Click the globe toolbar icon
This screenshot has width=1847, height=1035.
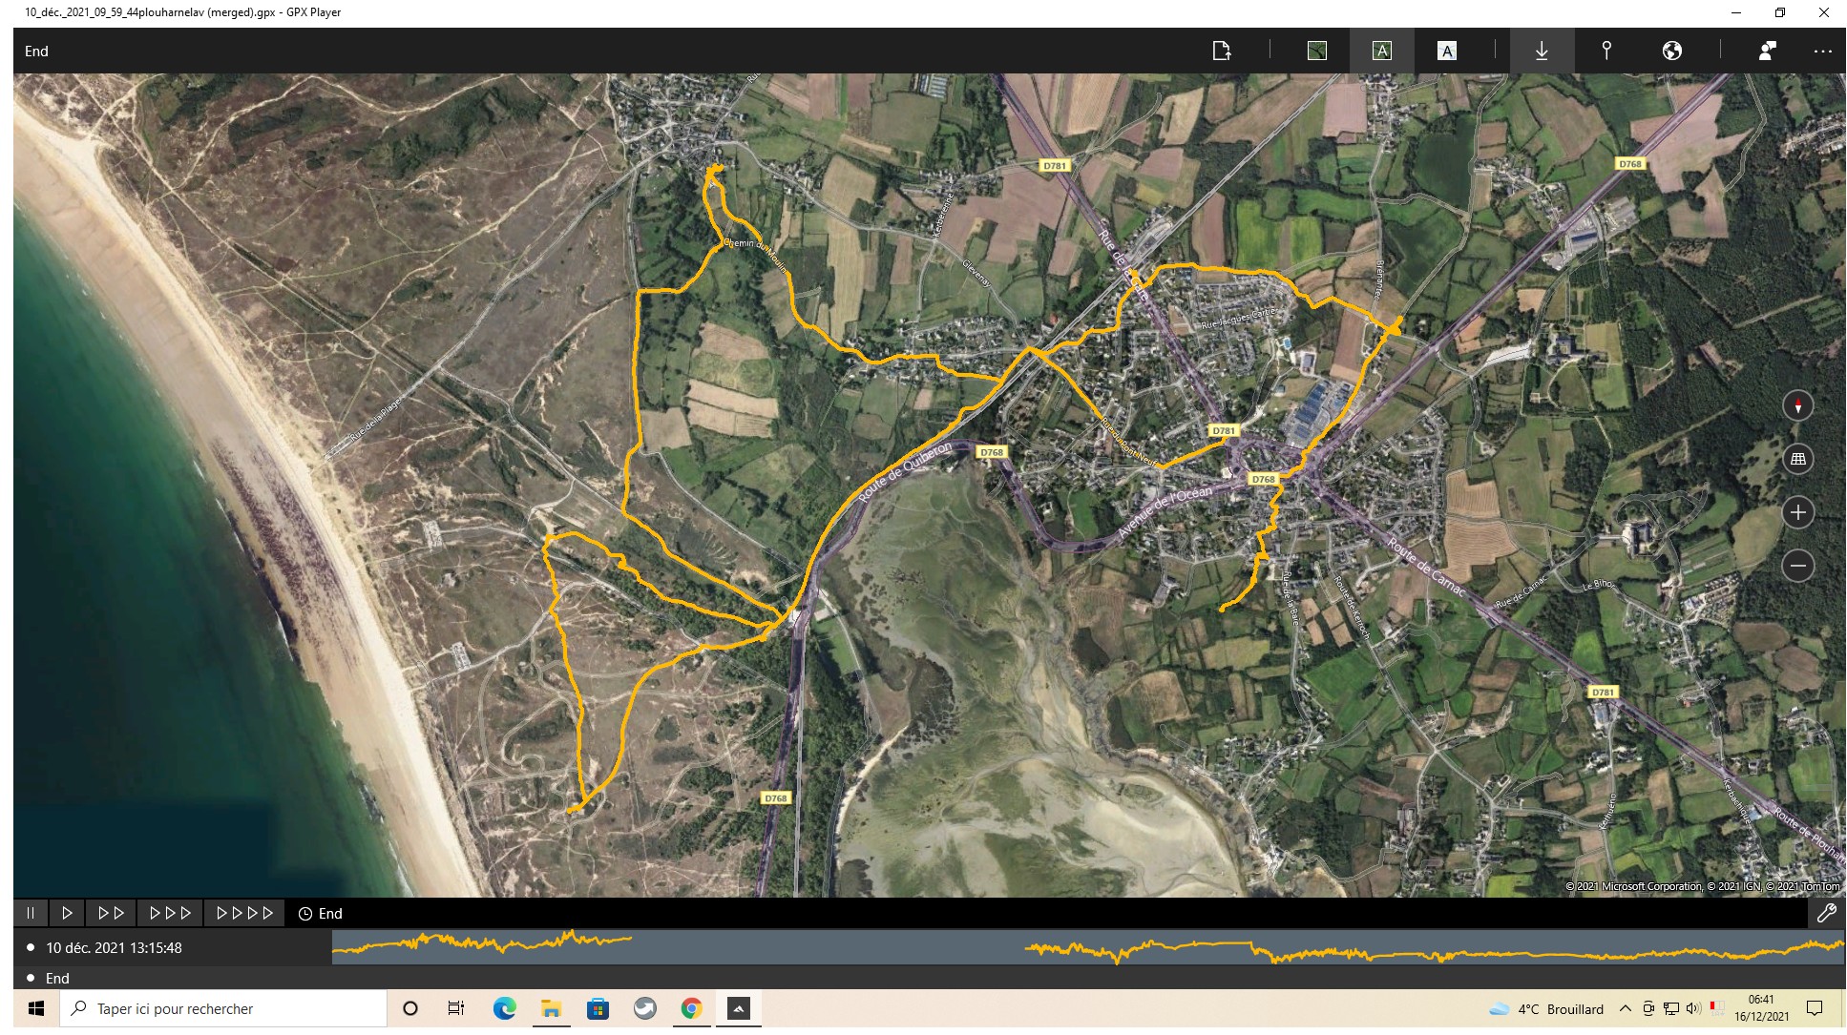point(1671,52)
